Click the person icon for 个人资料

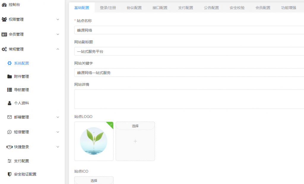coord(9,103)
